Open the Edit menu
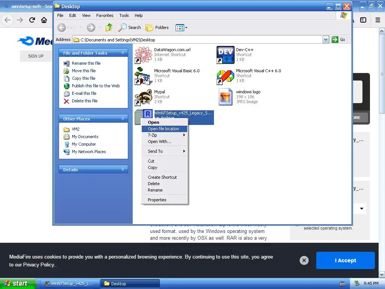 [73, 15]
